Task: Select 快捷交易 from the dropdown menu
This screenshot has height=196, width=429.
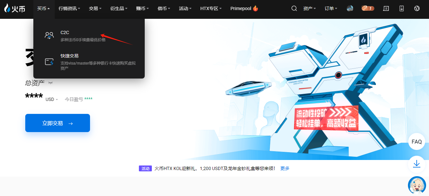Action: tap(69, 56)
